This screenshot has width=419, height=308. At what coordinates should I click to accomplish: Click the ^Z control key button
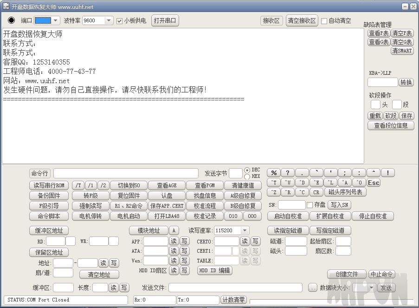[274, 192]
